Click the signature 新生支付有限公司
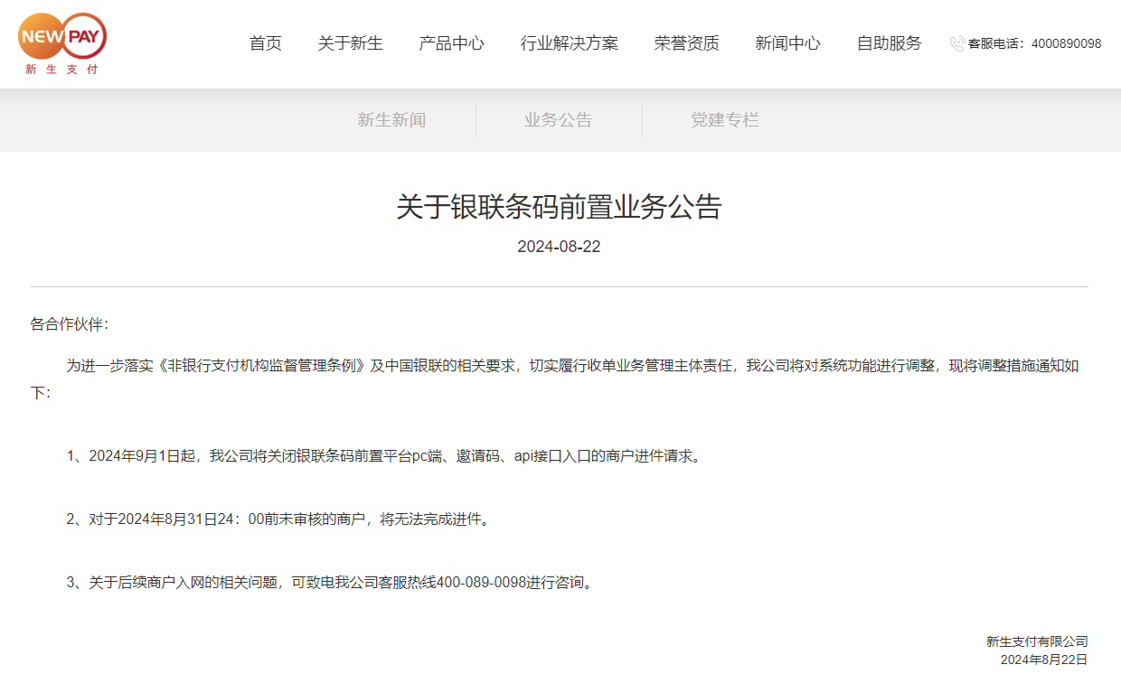This screenshot has height=683, width=1121. 1037,642
